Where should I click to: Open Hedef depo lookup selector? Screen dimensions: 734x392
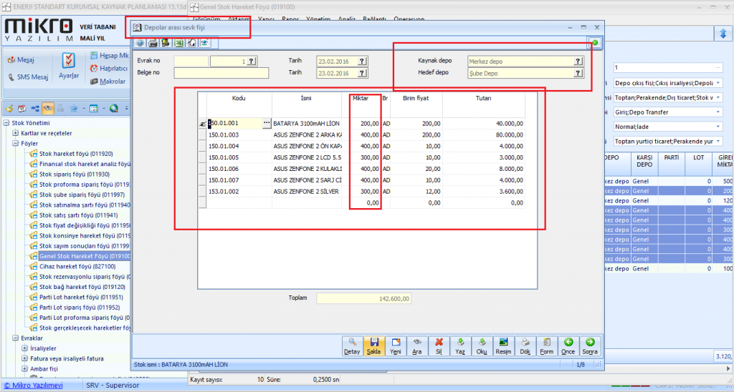point(578,73)
